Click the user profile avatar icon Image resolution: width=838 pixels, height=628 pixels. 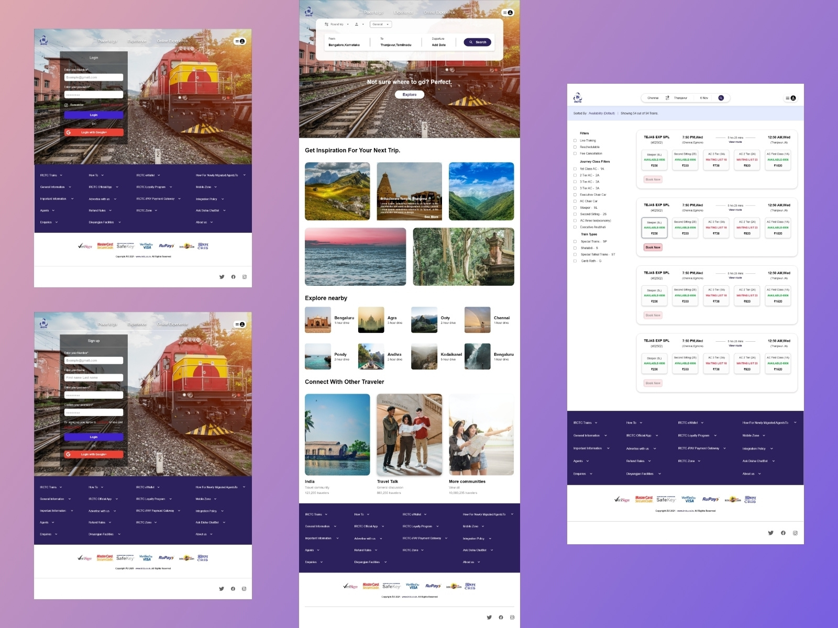[x=792, y=98]
